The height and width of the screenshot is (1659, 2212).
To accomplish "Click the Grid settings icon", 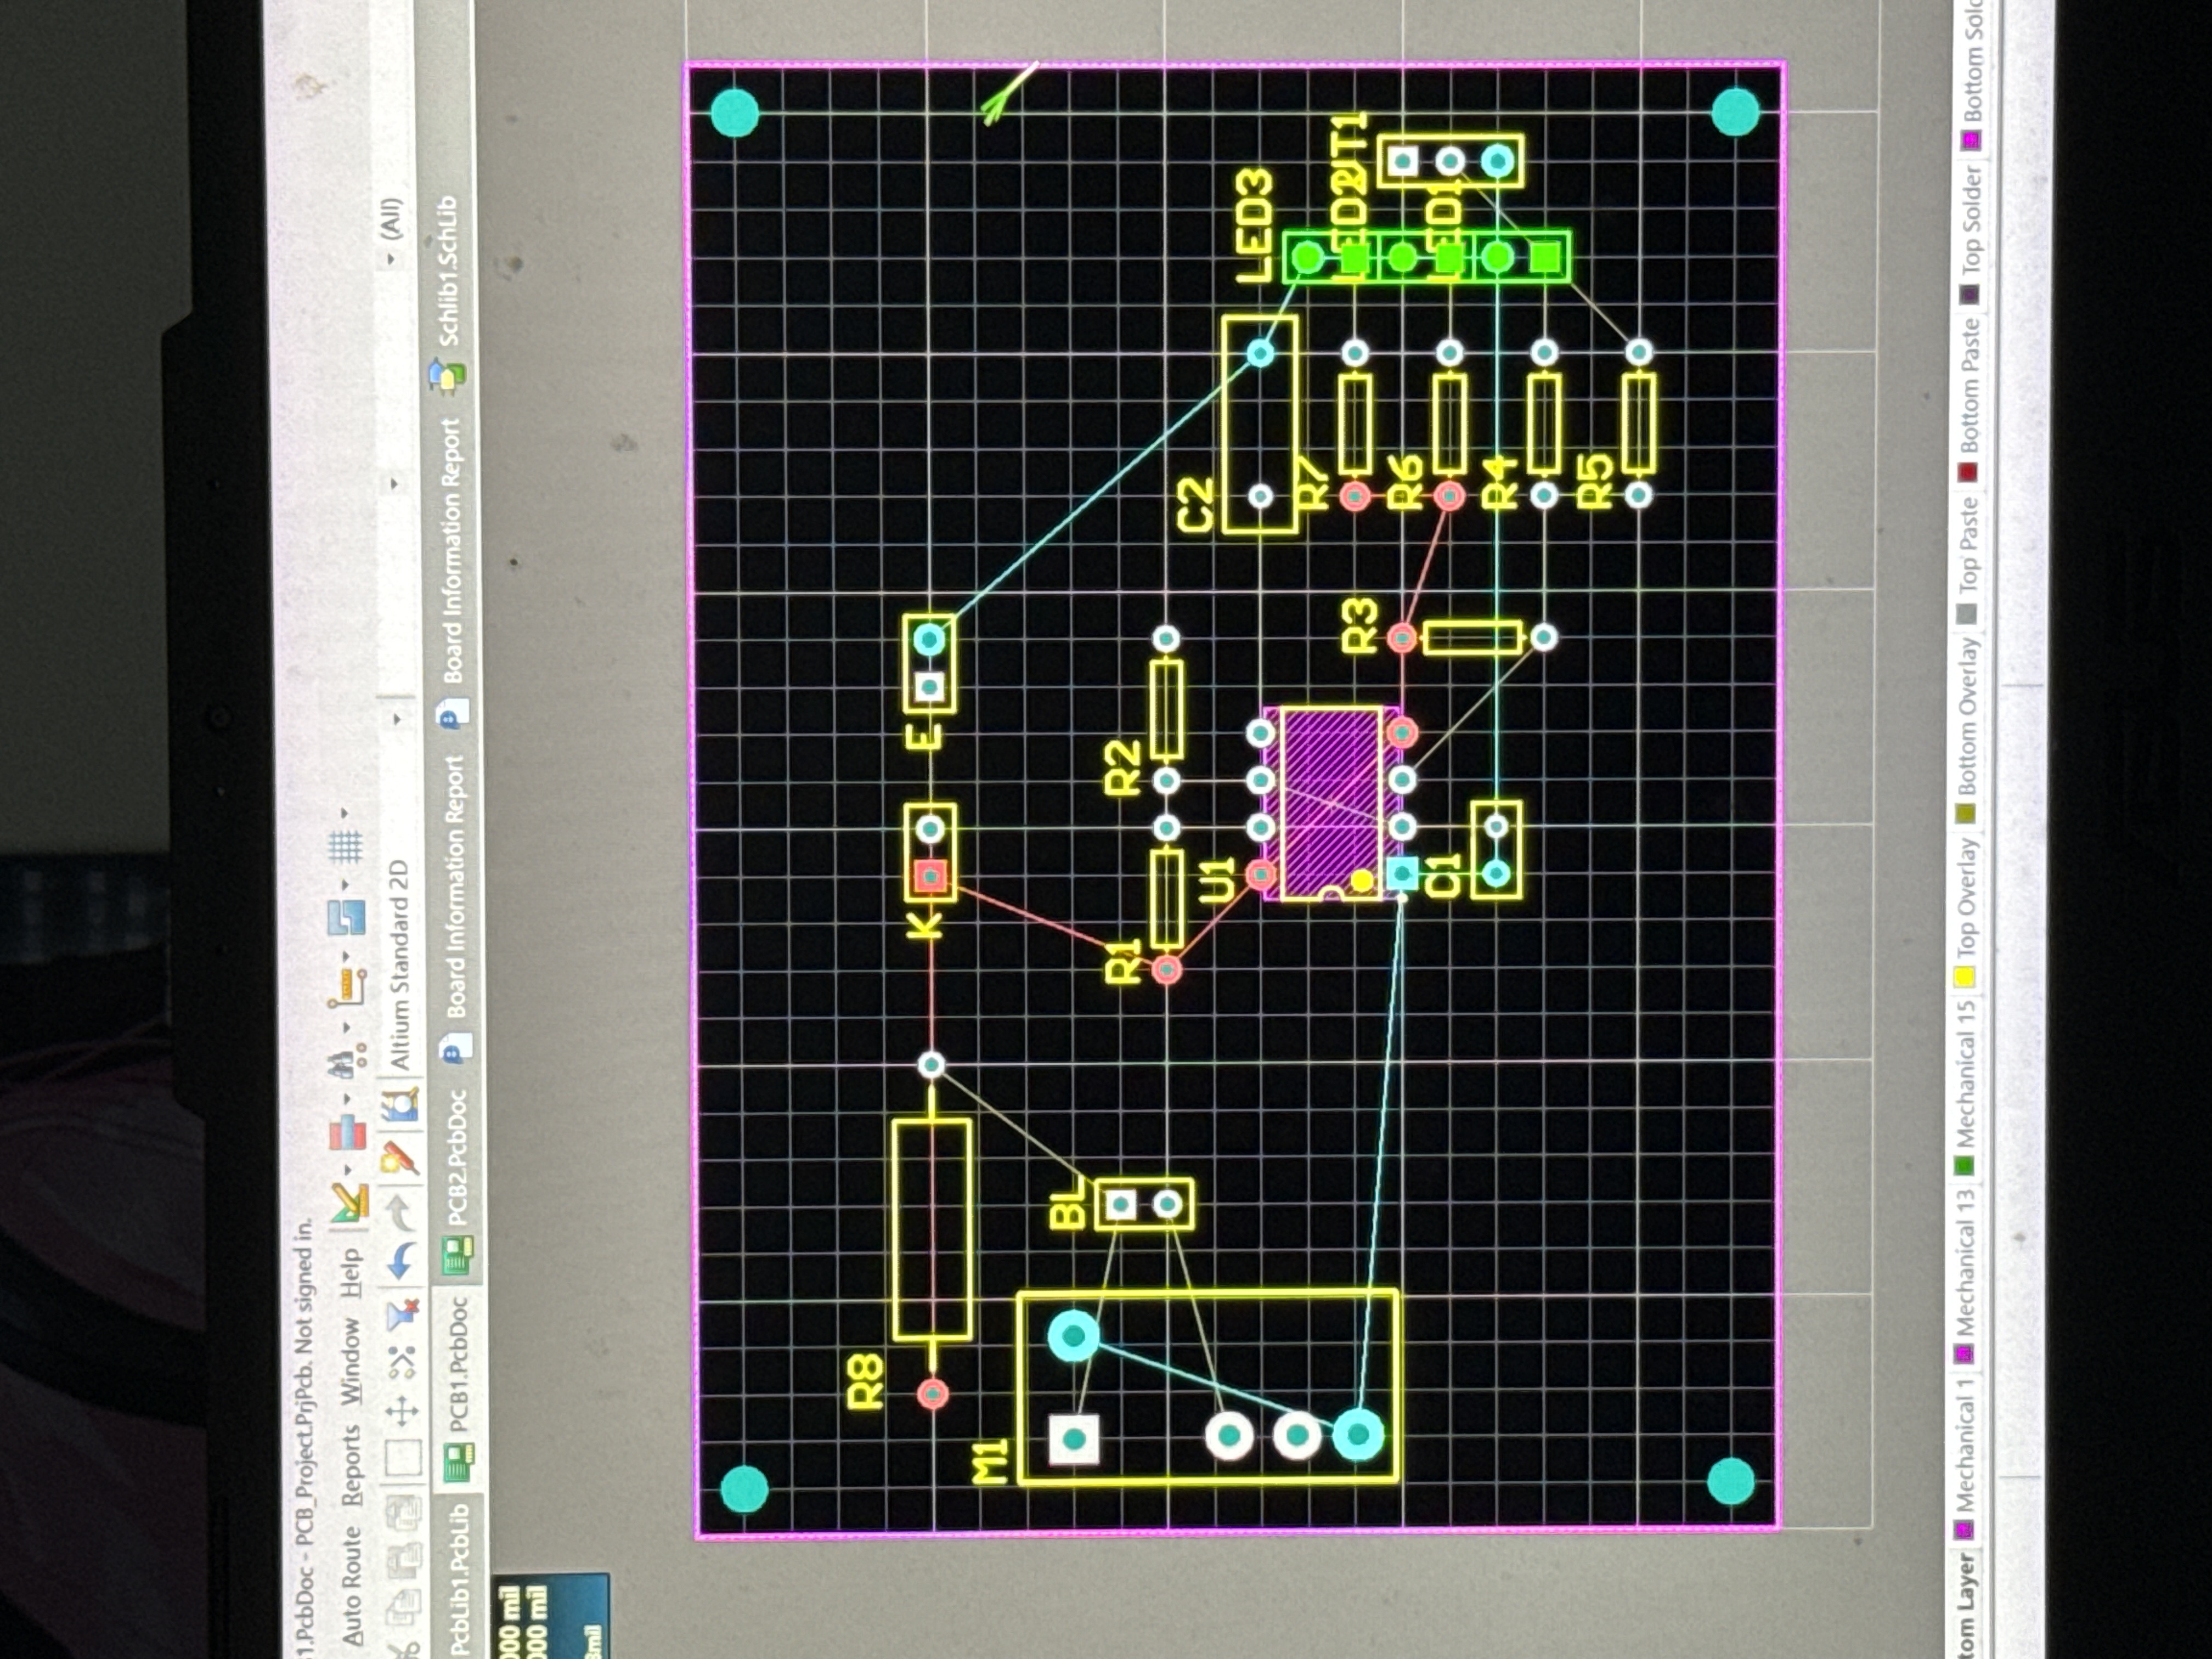I will (345, 846).
